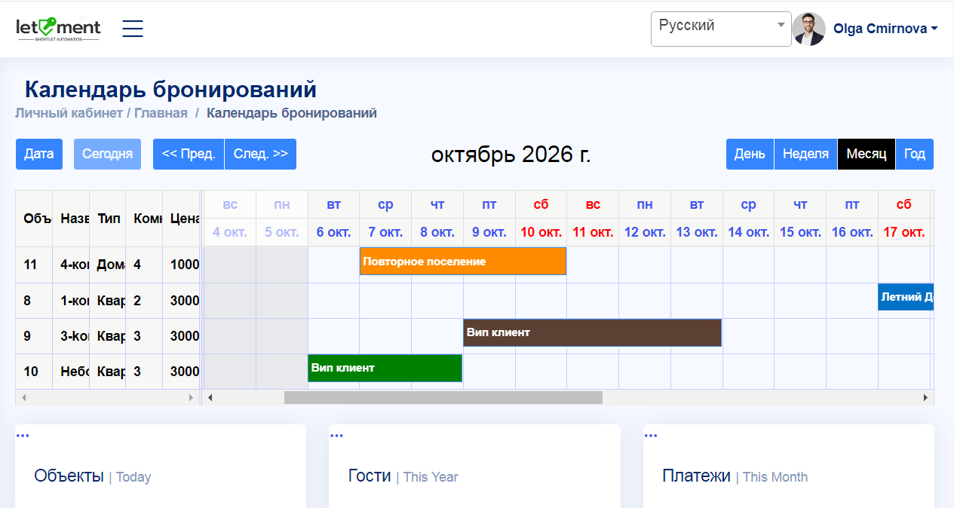
Task: Open the green Вип клиент booking
Action: pyautogui.click(x=385, y=368)
